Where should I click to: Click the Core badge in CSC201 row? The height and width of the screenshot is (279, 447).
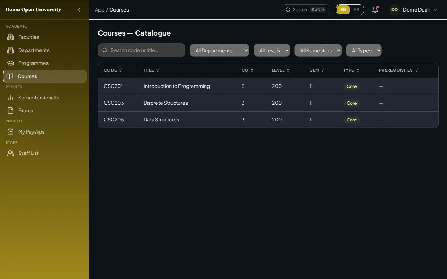click(352, 86)
